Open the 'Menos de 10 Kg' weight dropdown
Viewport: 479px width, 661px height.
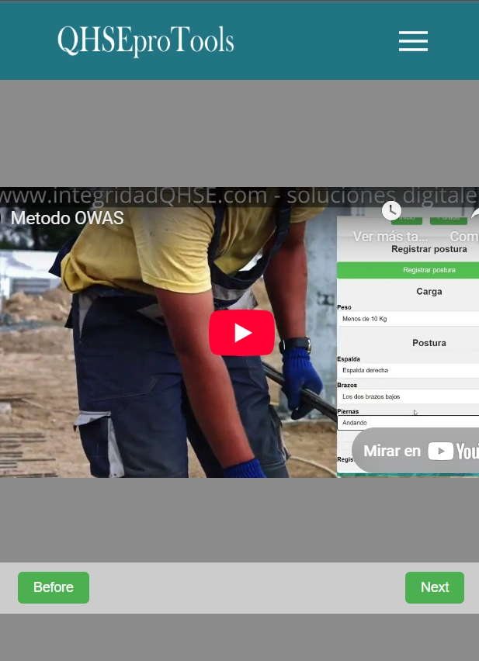pyautogui.click(x=408, y=319)
